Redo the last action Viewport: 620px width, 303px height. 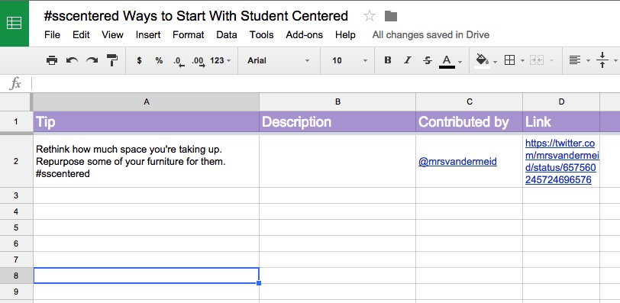92,60
